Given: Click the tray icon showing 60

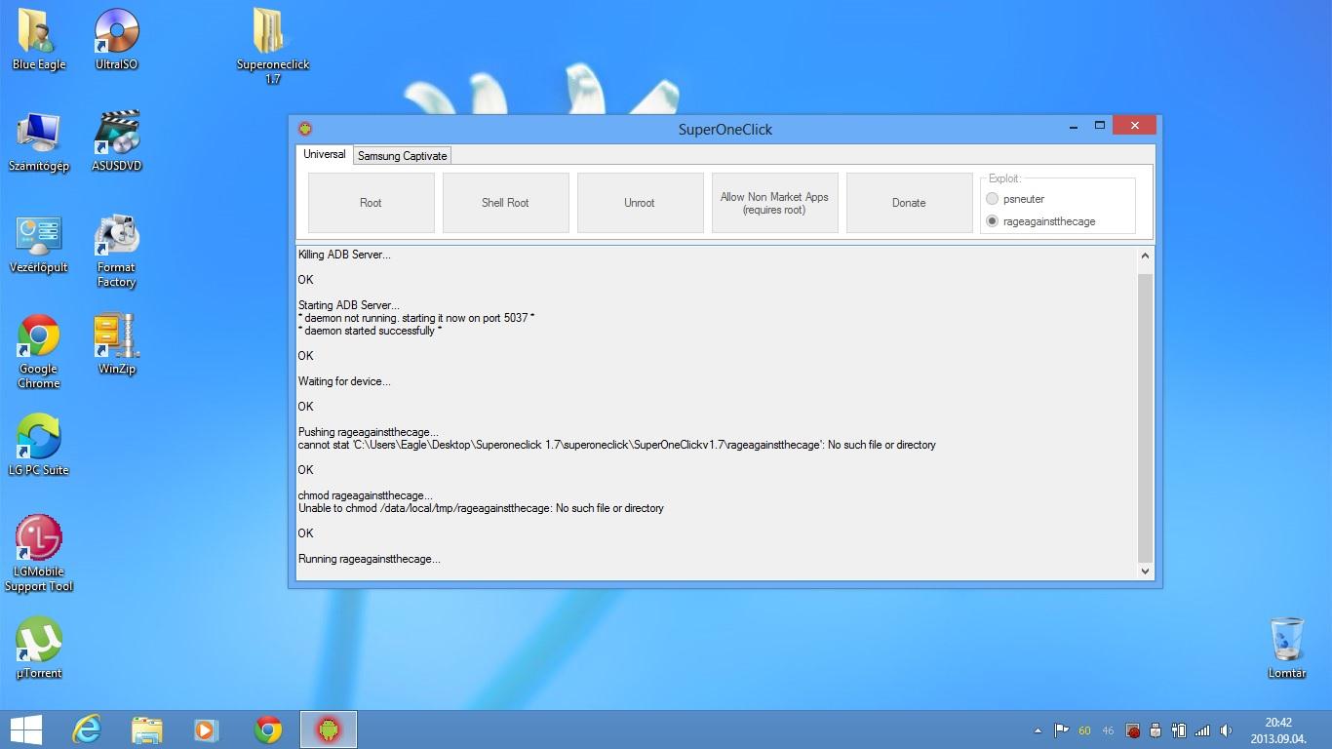Looking at the screenshot, I should (x=1084, y=730).
